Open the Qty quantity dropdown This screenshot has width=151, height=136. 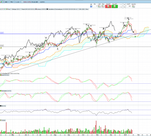95,6
